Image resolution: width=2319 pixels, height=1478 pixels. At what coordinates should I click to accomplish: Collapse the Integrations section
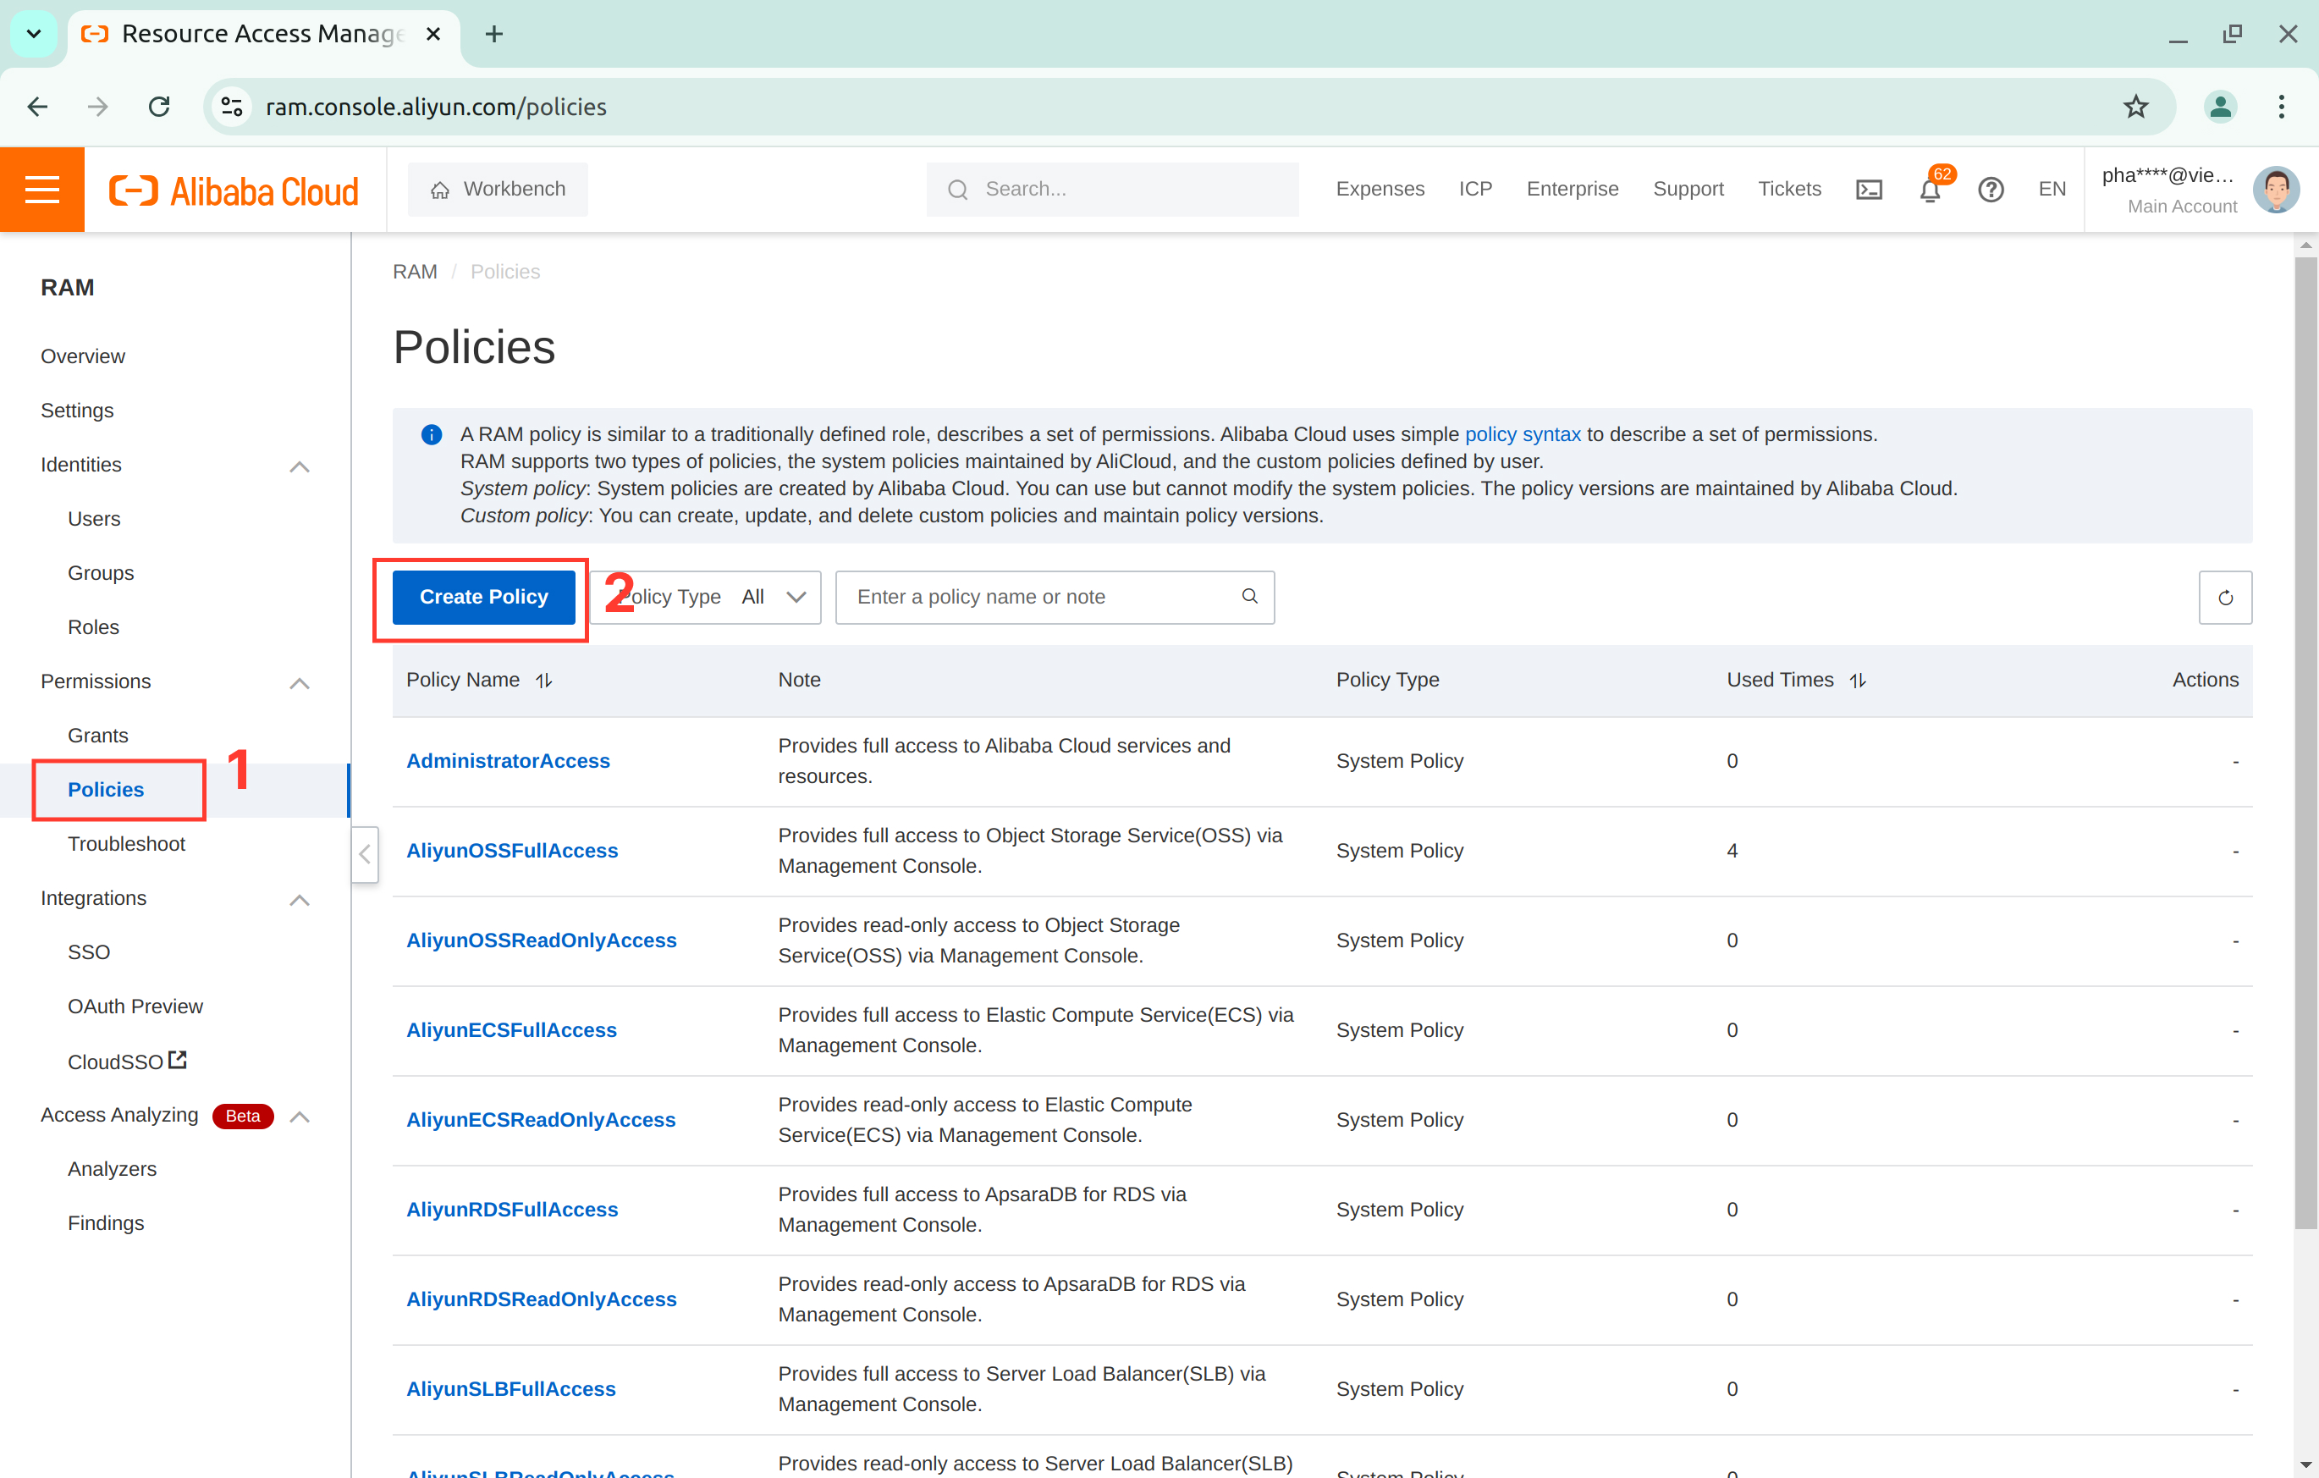coord(300,900)
